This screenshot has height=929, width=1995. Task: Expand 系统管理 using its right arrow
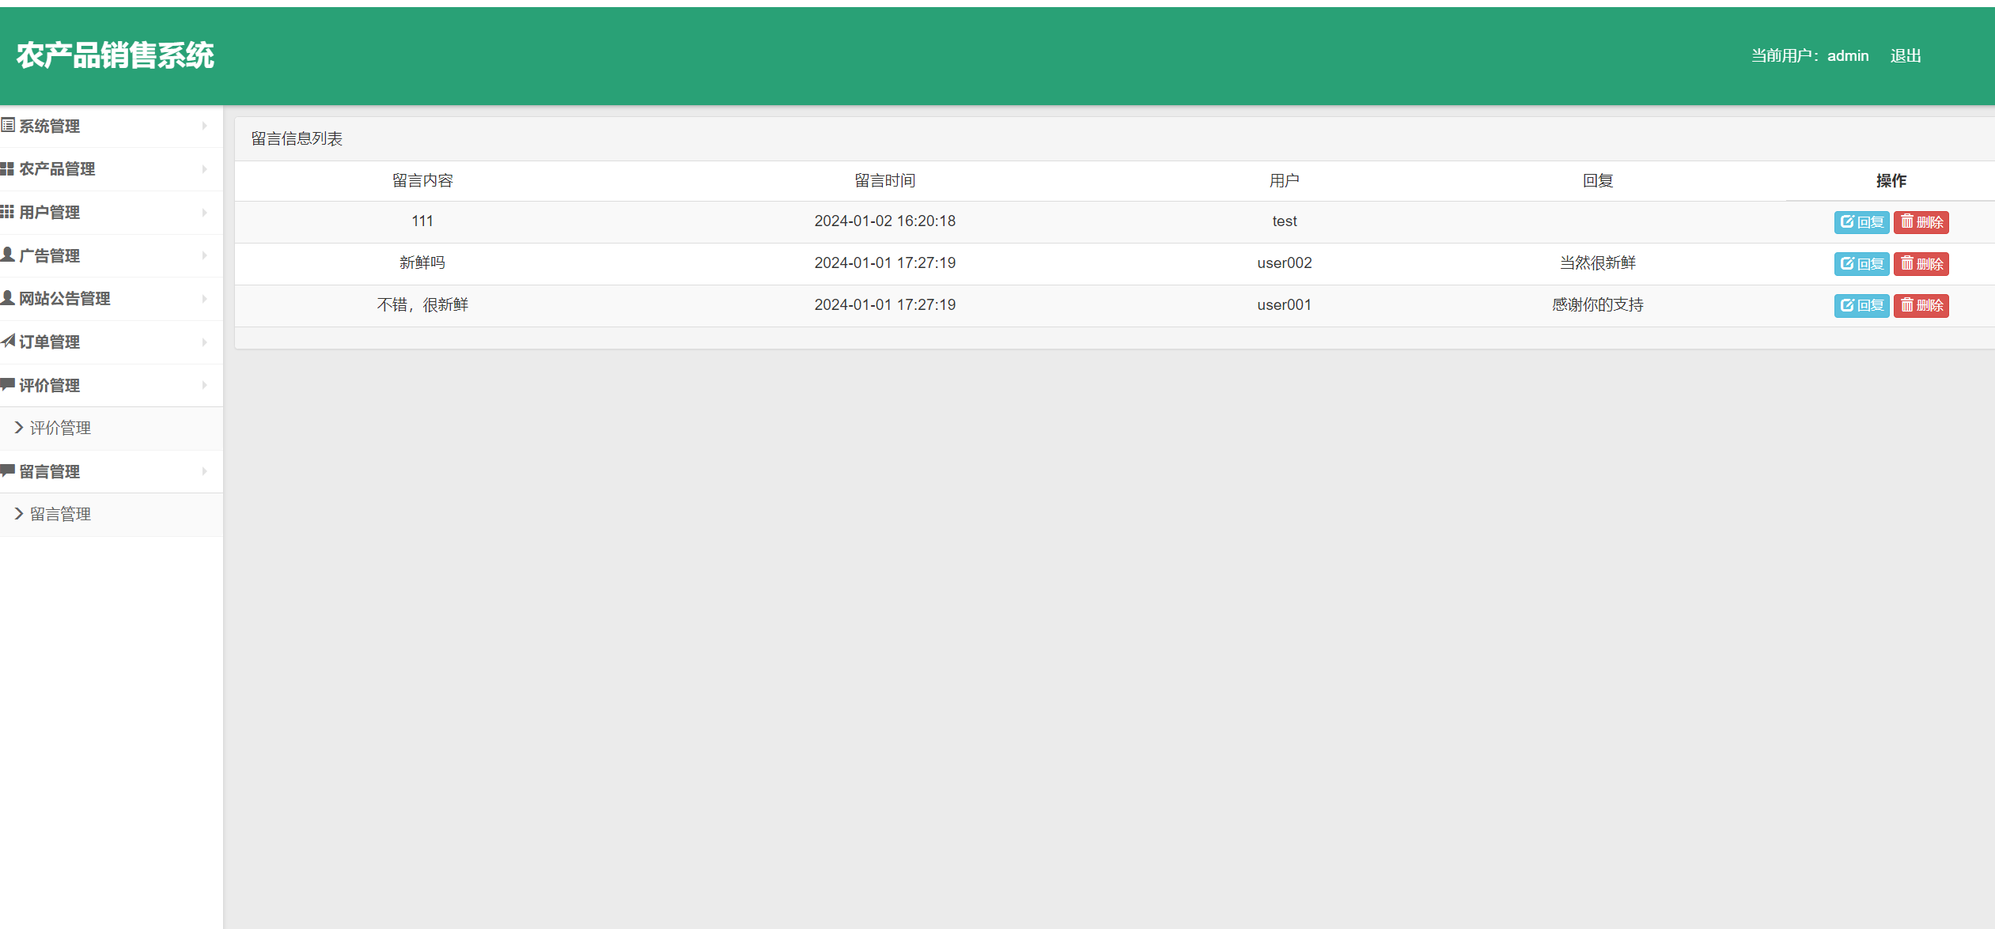pyautogui.click(x=204, y=126)
